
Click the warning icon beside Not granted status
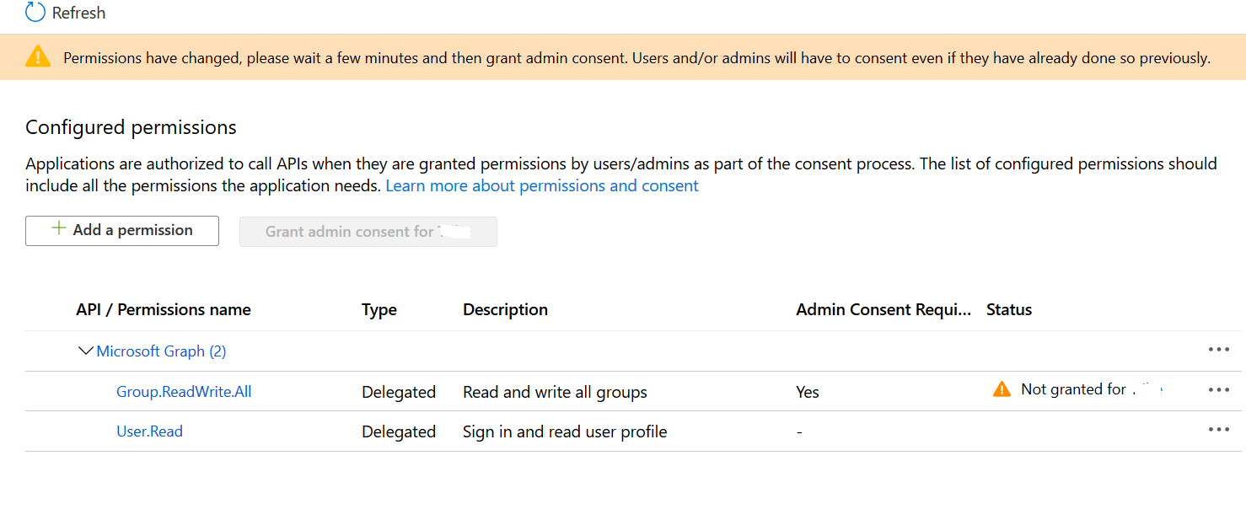(x=1002, y=389)
